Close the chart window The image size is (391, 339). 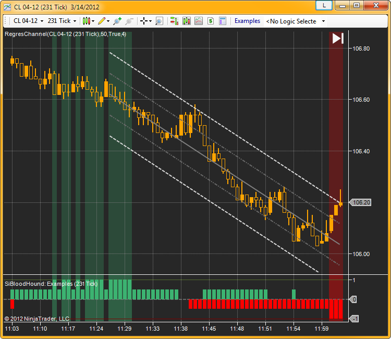tap(376, 5)
